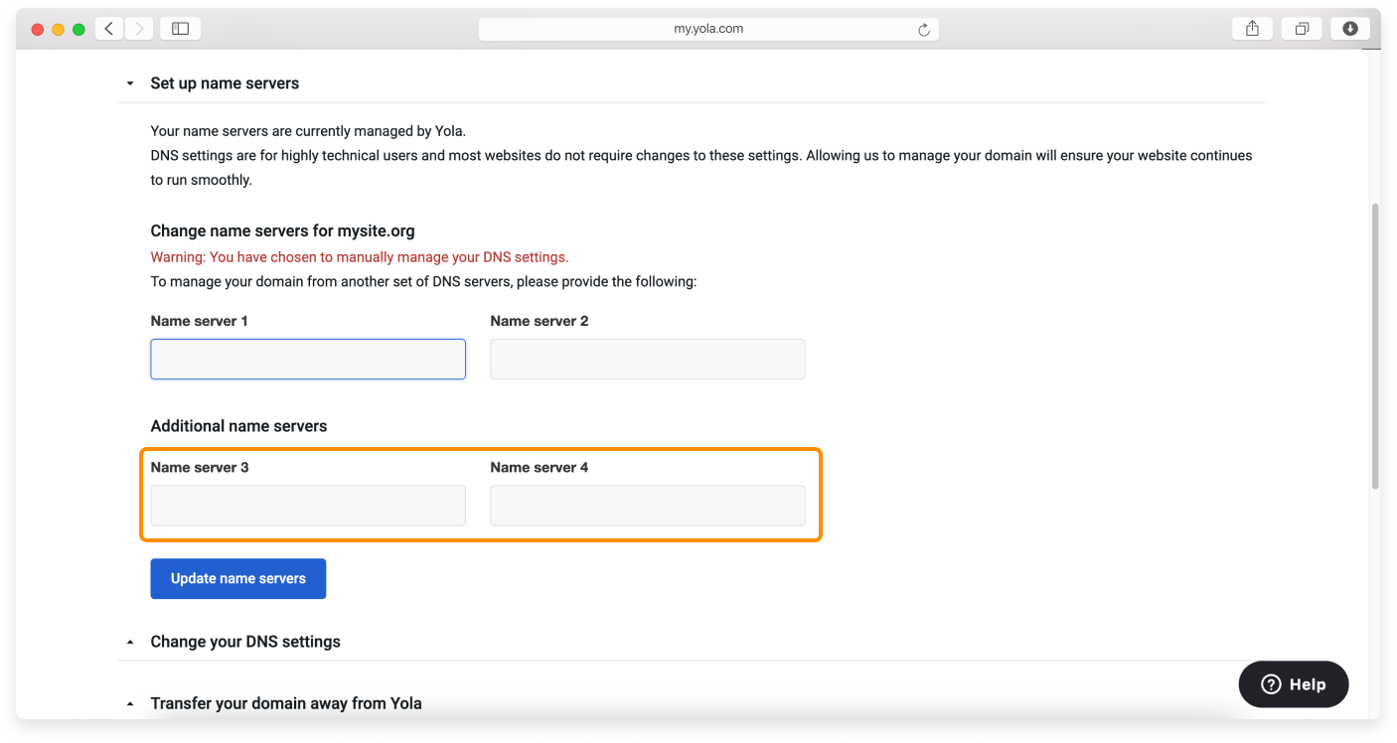This screenshot has height=743, width=1397.
Task: Show all tabs overview icon
Action: (x=1301, y=29)
